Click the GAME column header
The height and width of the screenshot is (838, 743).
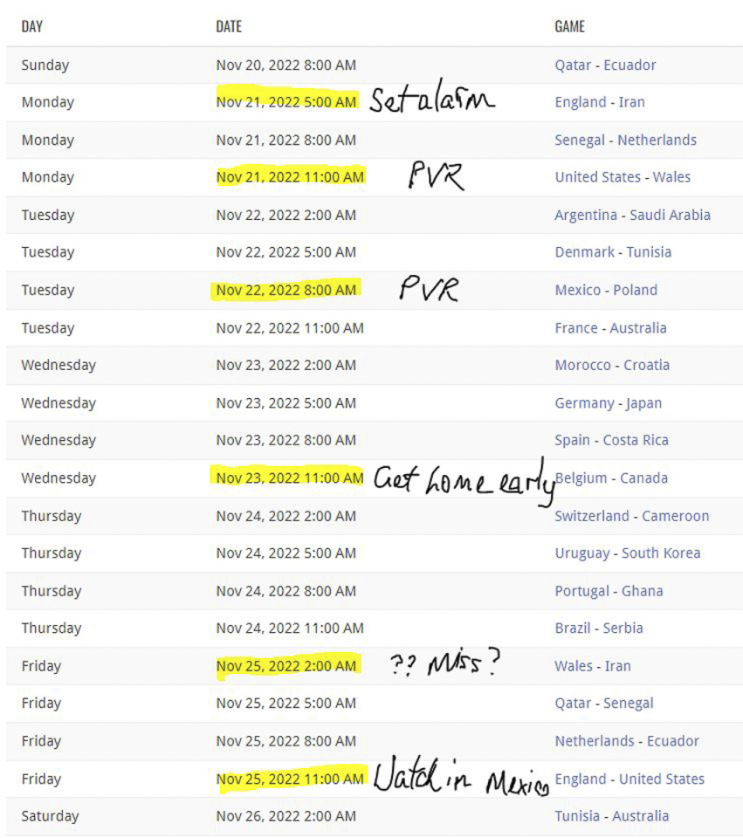(x=570, y=26)
